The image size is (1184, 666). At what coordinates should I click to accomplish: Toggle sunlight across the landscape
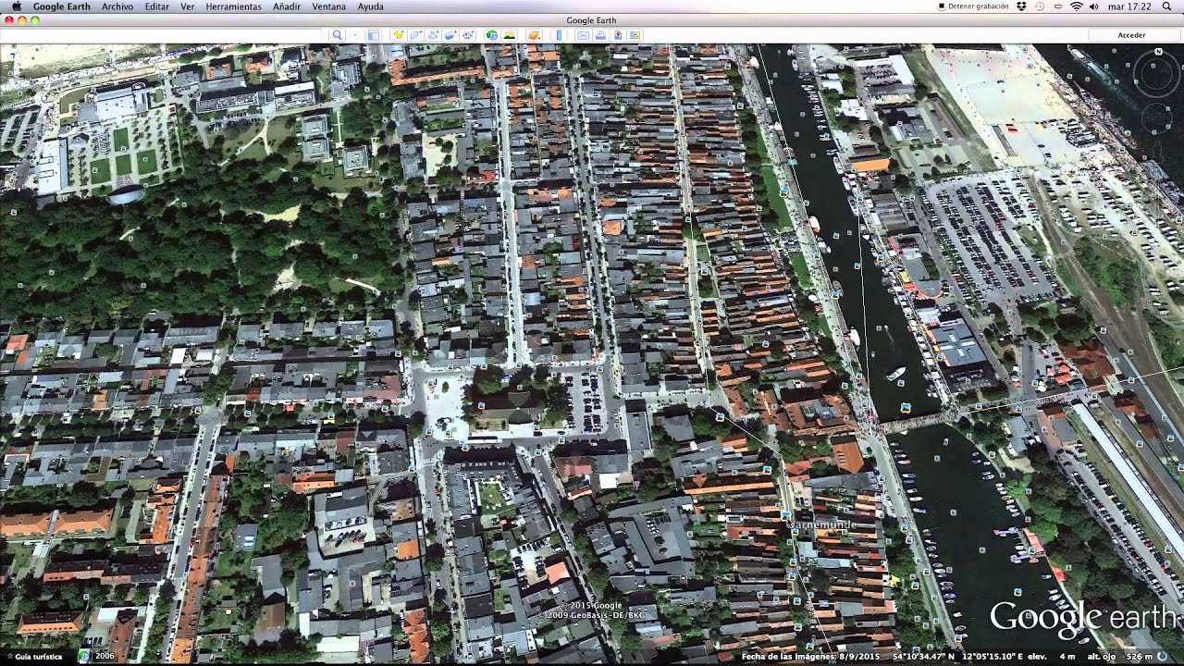coord(510,35)
